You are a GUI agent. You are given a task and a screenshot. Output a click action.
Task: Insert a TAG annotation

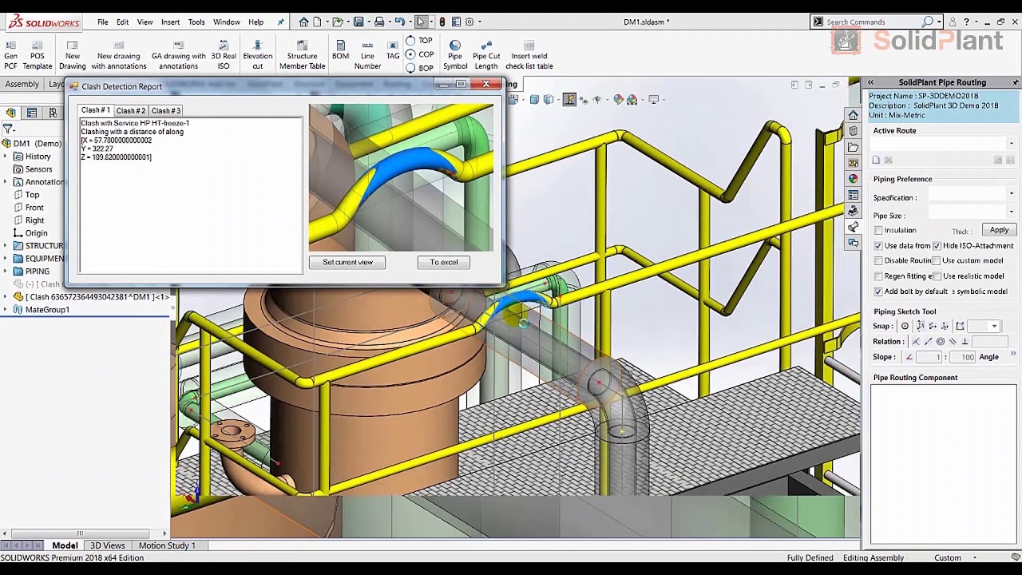click(393, 50)
